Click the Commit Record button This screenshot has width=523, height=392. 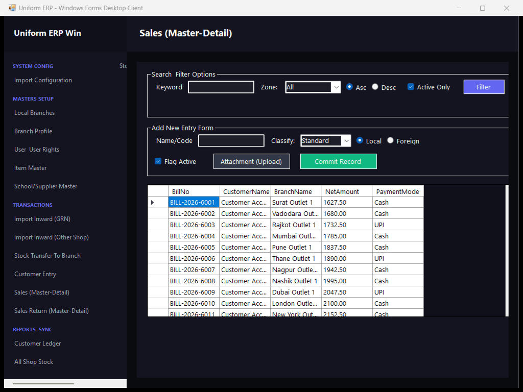pos(338,161)
